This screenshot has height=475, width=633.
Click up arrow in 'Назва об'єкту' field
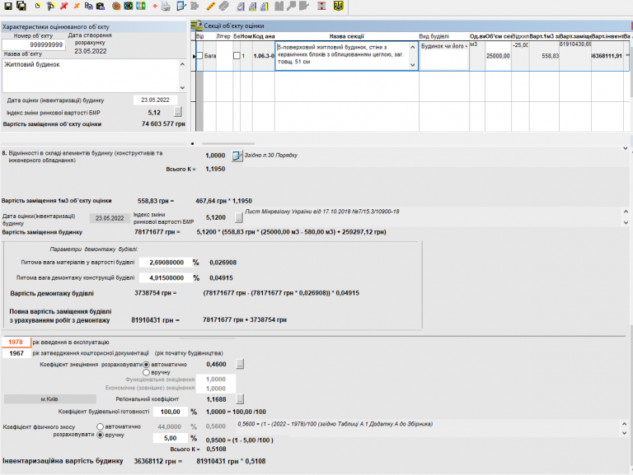click(x=182, y=64)
